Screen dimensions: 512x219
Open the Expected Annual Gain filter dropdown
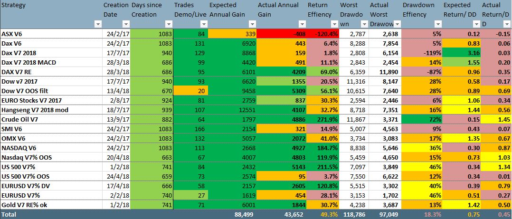coord(252,25)
